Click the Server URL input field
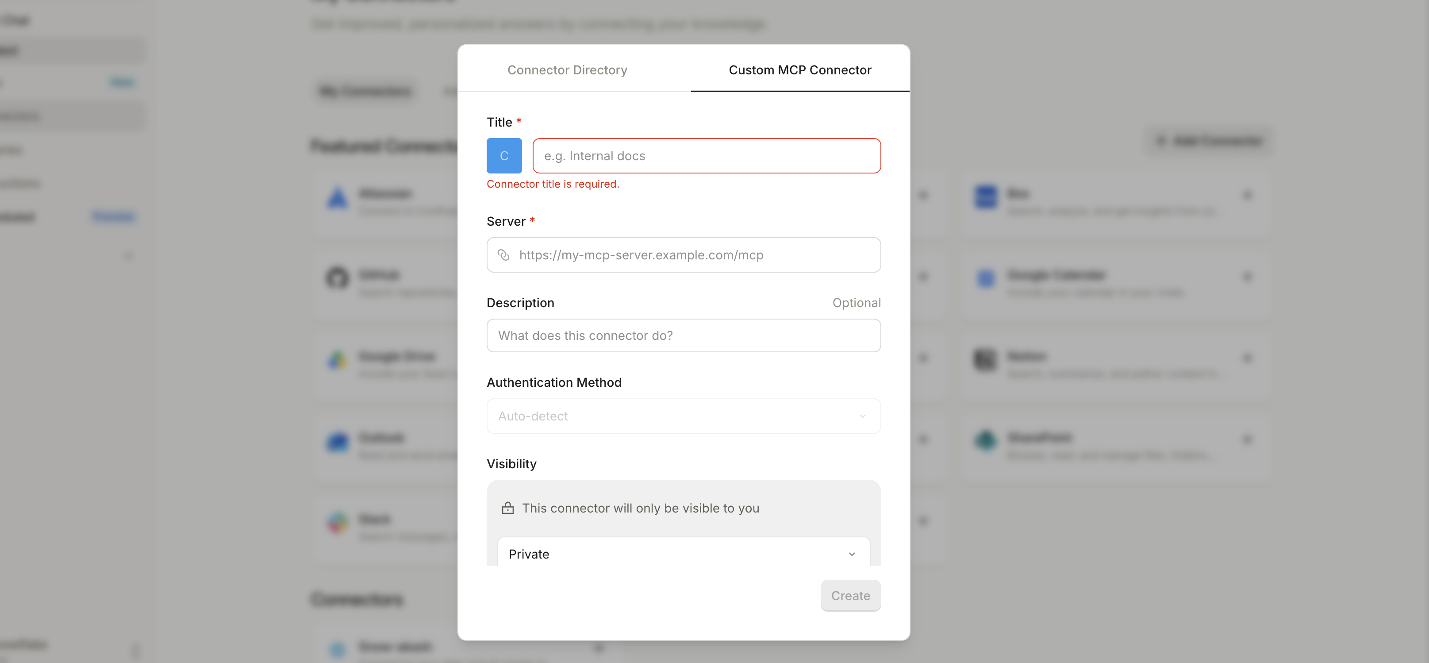Screen dimensions: 1429x663 684,255
